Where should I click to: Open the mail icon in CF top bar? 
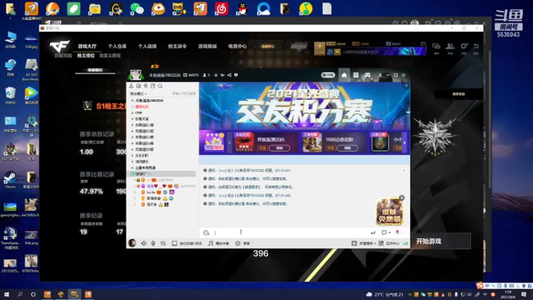click(x=436, y=46)
